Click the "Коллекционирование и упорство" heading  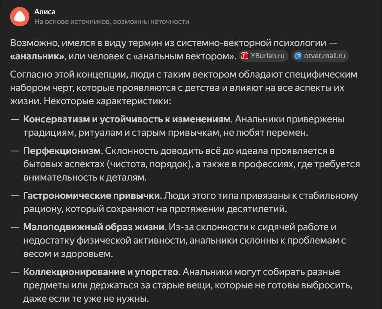pos(101,272)
